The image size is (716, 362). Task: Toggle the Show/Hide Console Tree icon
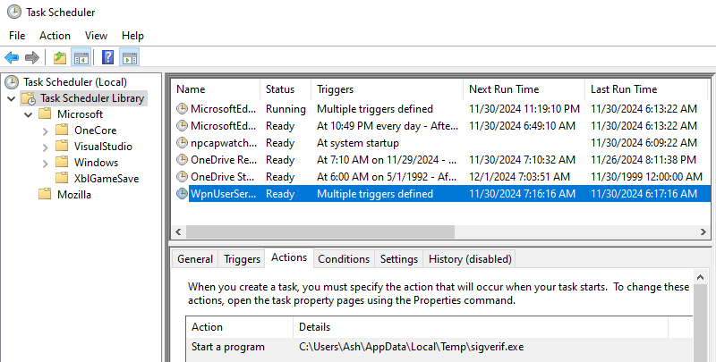pos(81,58)
